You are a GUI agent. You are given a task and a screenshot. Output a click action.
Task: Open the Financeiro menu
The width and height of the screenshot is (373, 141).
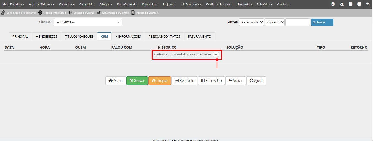[150, 4]
